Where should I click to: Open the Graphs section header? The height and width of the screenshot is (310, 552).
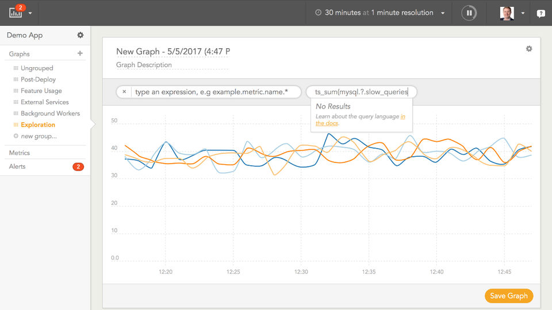pyautogui.click(x=20, y=54)
